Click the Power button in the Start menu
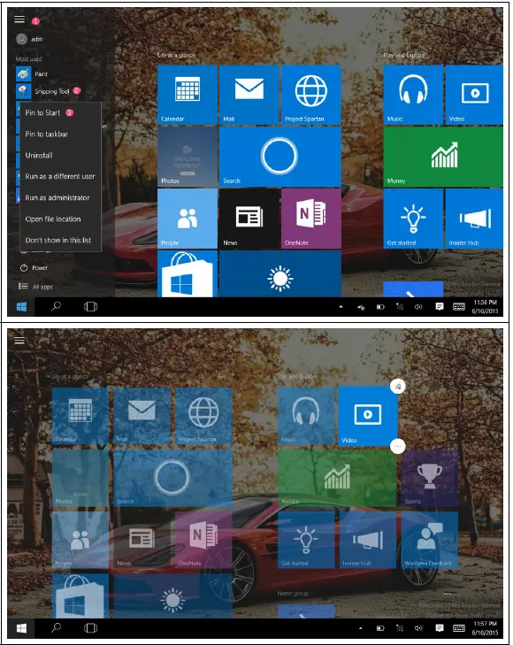The image size is (513, 645). (34, 268)
